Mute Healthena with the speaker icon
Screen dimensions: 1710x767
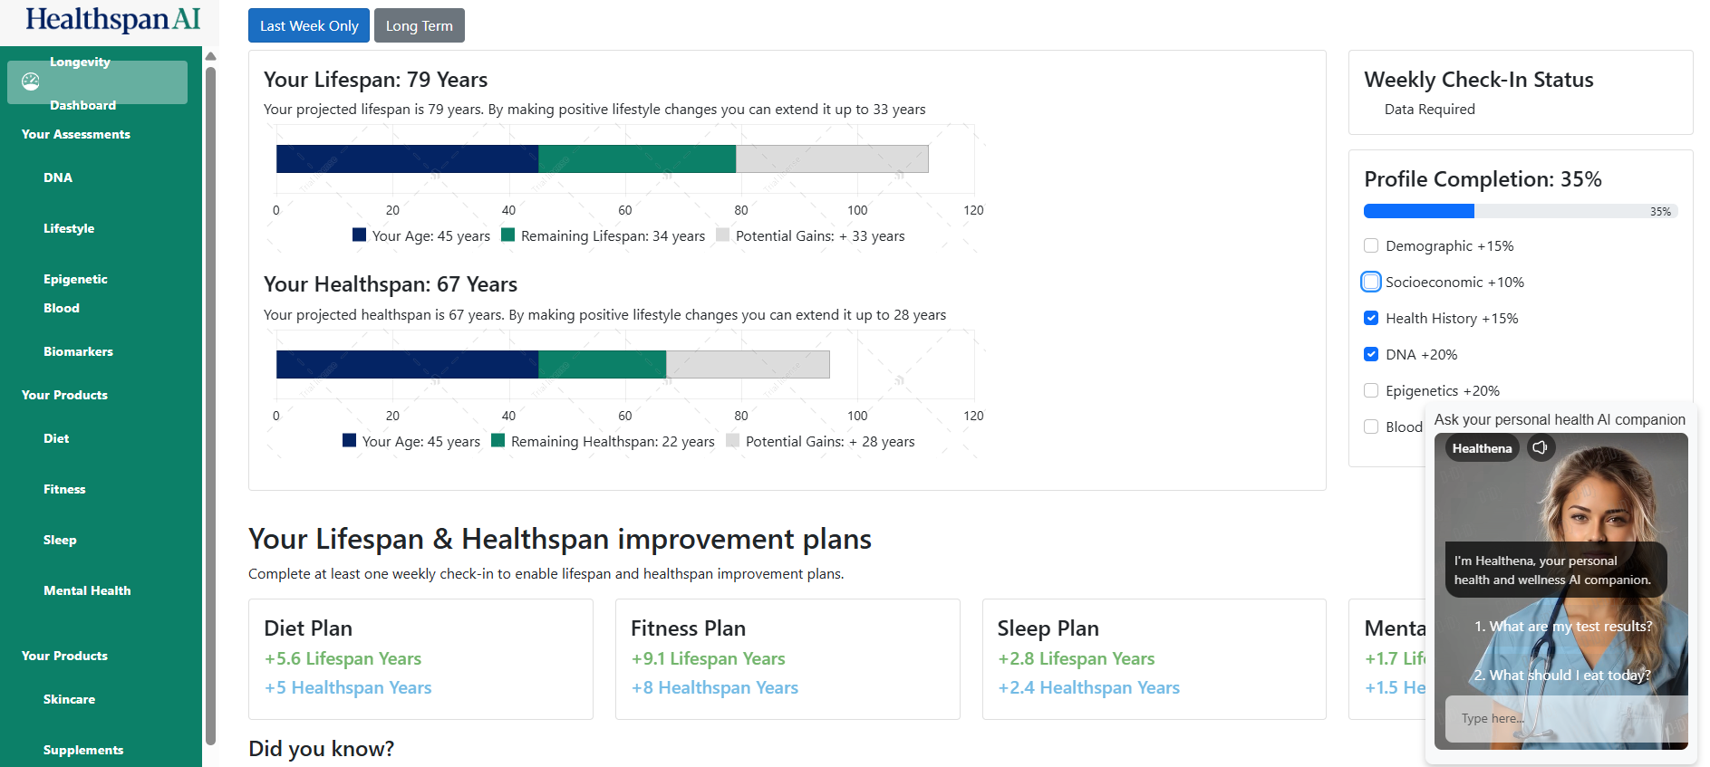[1540, 447]
